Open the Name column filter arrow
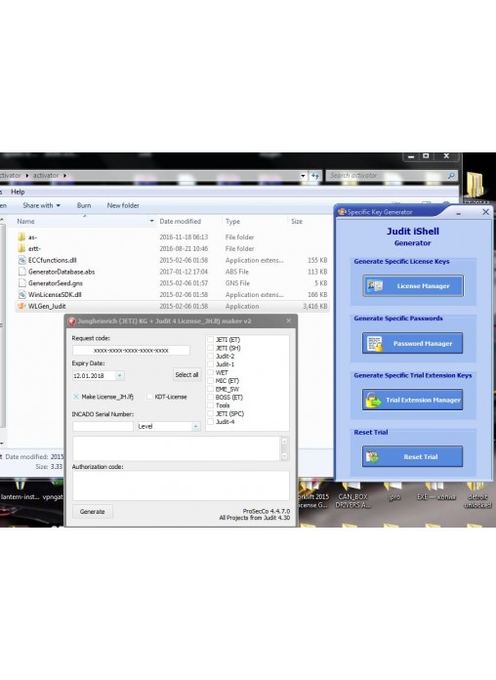Viewport: 496px width, 680px height. 151,221
